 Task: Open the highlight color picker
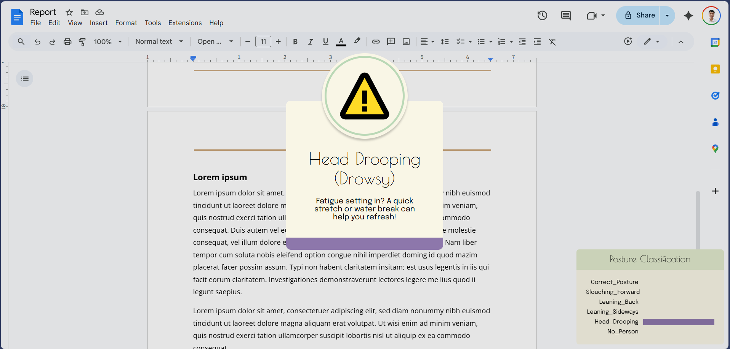[x=357, y=41]
